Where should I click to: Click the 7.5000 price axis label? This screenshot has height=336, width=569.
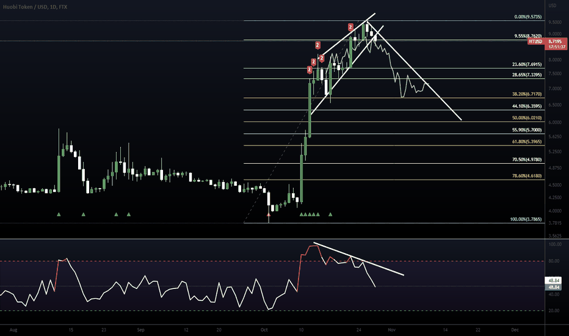pos(555,73)
